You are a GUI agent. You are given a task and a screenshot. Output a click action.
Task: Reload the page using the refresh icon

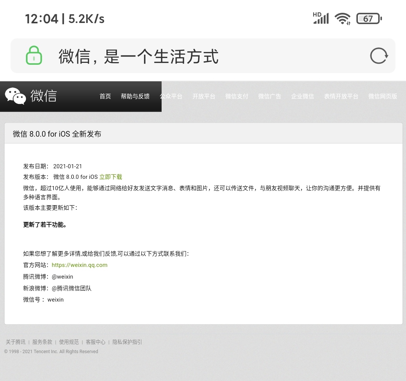pos(379,55)
